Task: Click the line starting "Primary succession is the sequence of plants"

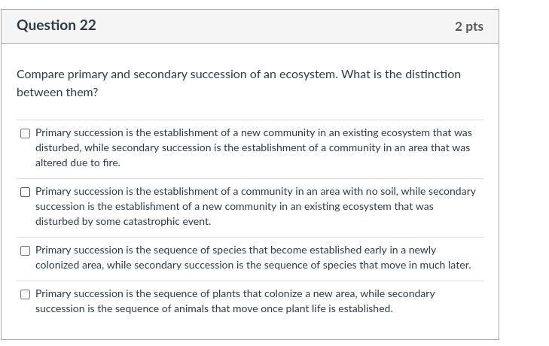Action: [x=235, y=293]
